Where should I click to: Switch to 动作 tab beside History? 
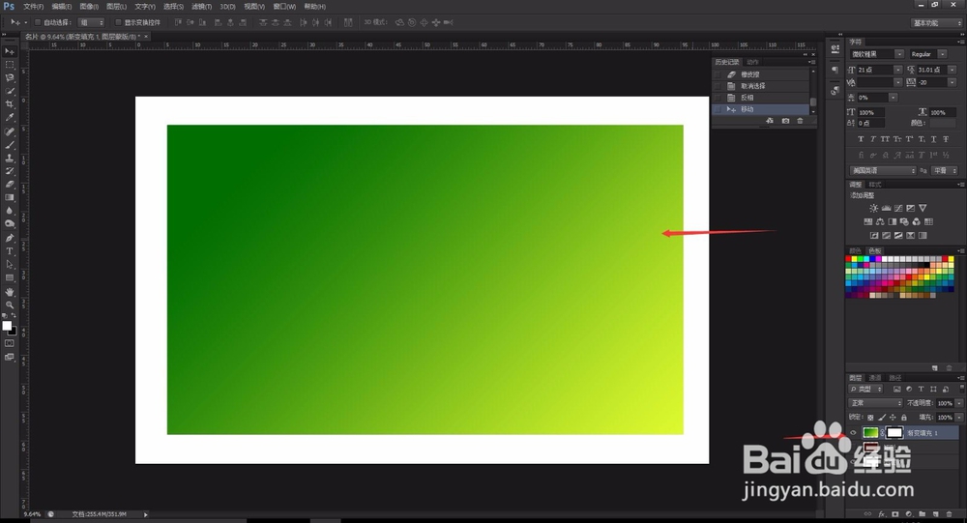click(752, 62)
